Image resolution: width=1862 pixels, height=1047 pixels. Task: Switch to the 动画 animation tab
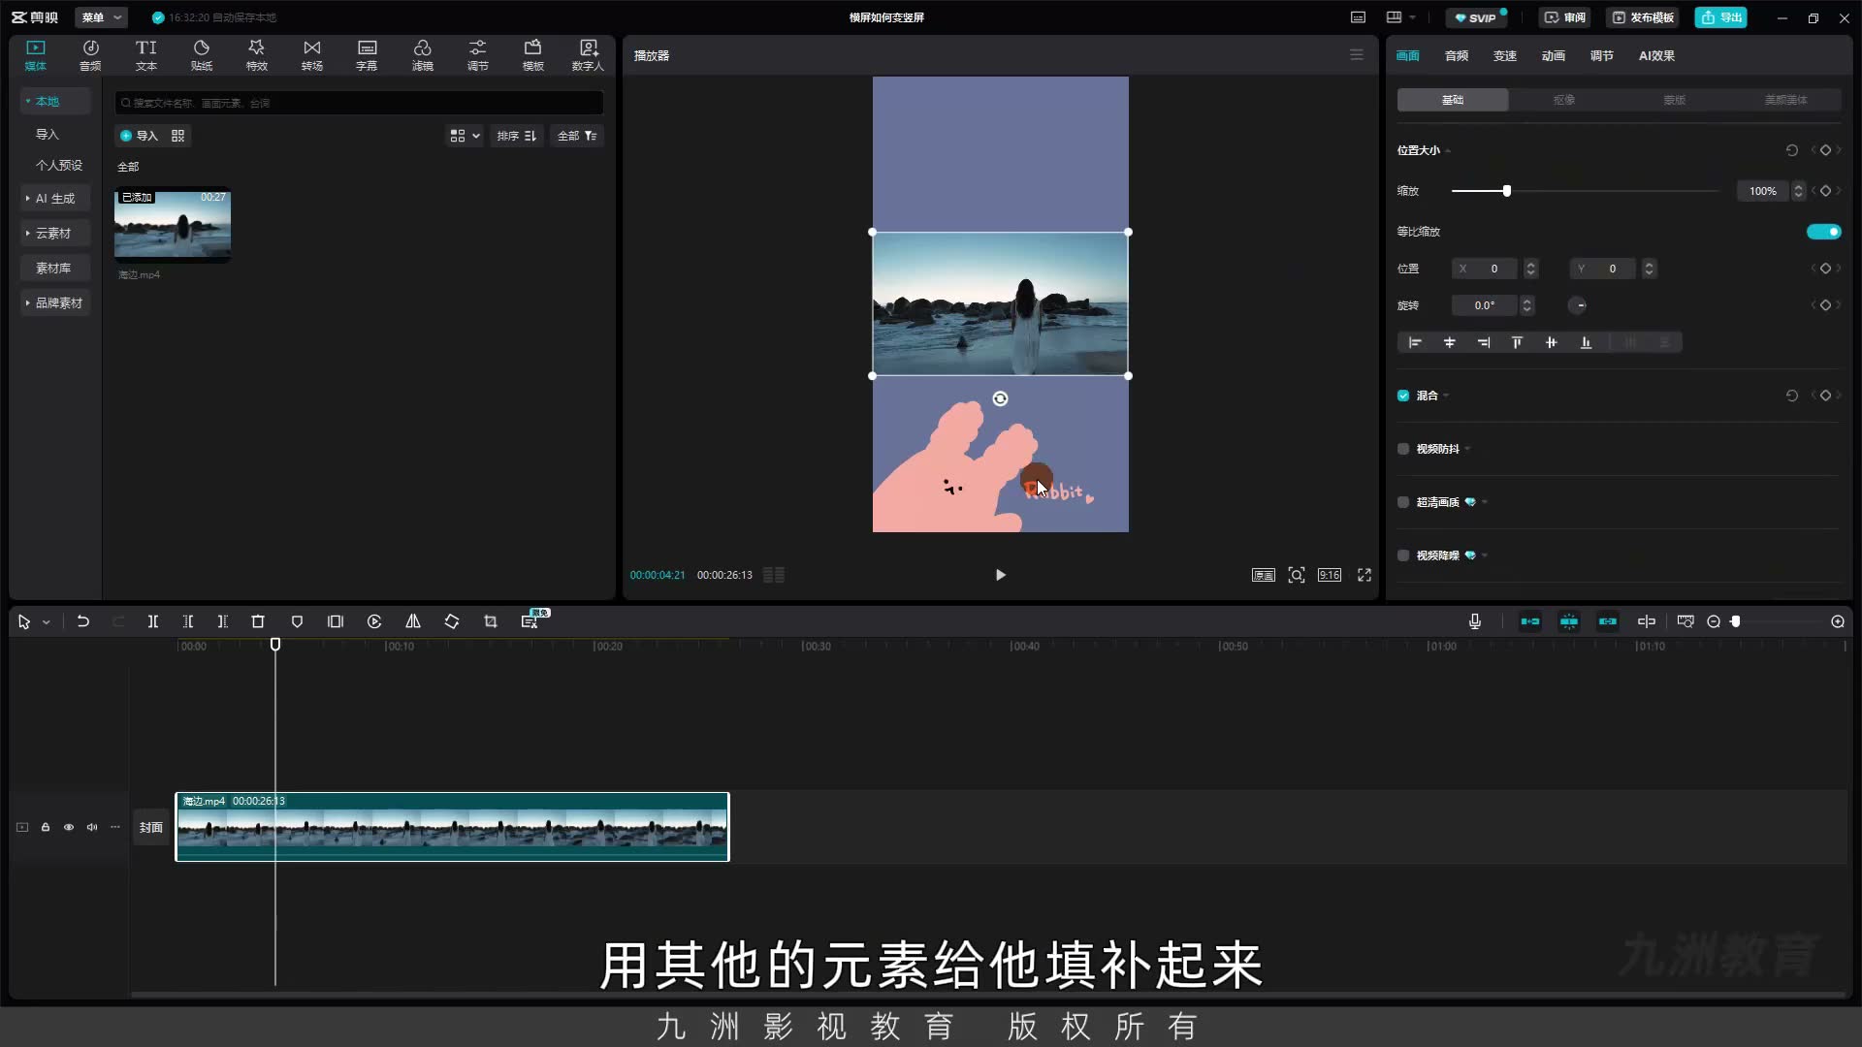tap(1554, 55)
